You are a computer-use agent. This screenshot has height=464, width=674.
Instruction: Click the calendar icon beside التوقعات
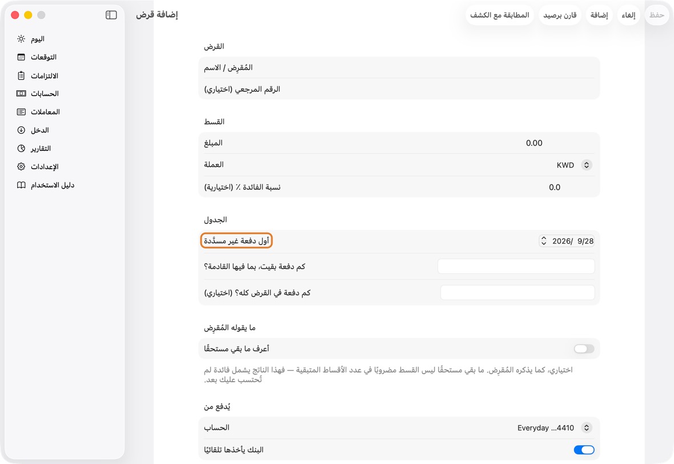21,57
